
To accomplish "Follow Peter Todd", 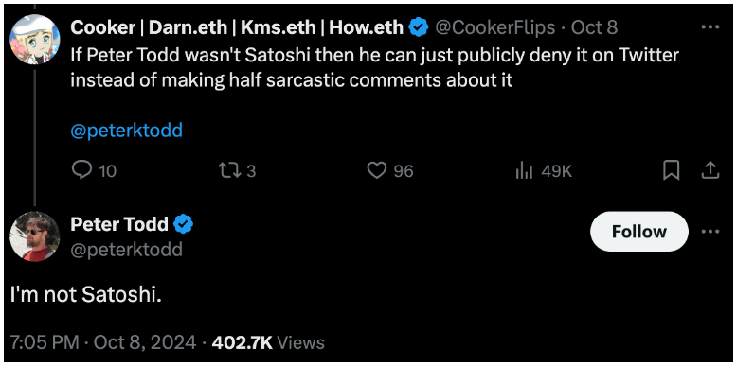I will click(639, 232).
